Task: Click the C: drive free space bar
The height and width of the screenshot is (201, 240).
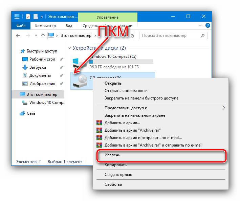Action: click(121, 62)
